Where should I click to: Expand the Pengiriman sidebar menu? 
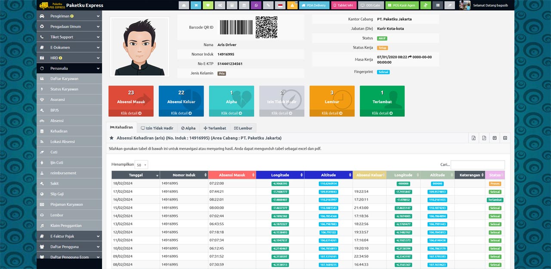pyautogui.click(x=69, y=16)
